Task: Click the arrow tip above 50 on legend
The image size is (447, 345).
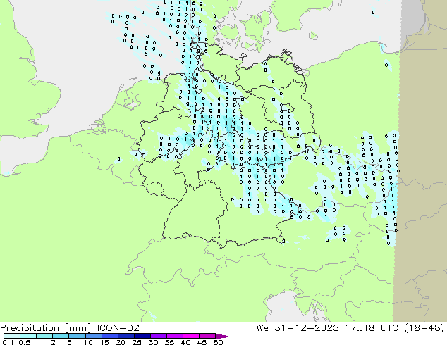Action: 223,336
